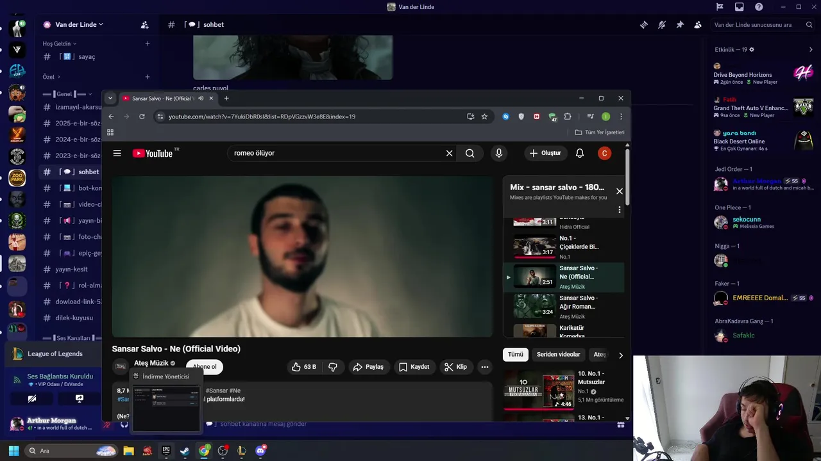Image resolution: width=821 pixels, height=461 pixels.
Task: Open League of Legends activity bar
Action: [53, 353]
